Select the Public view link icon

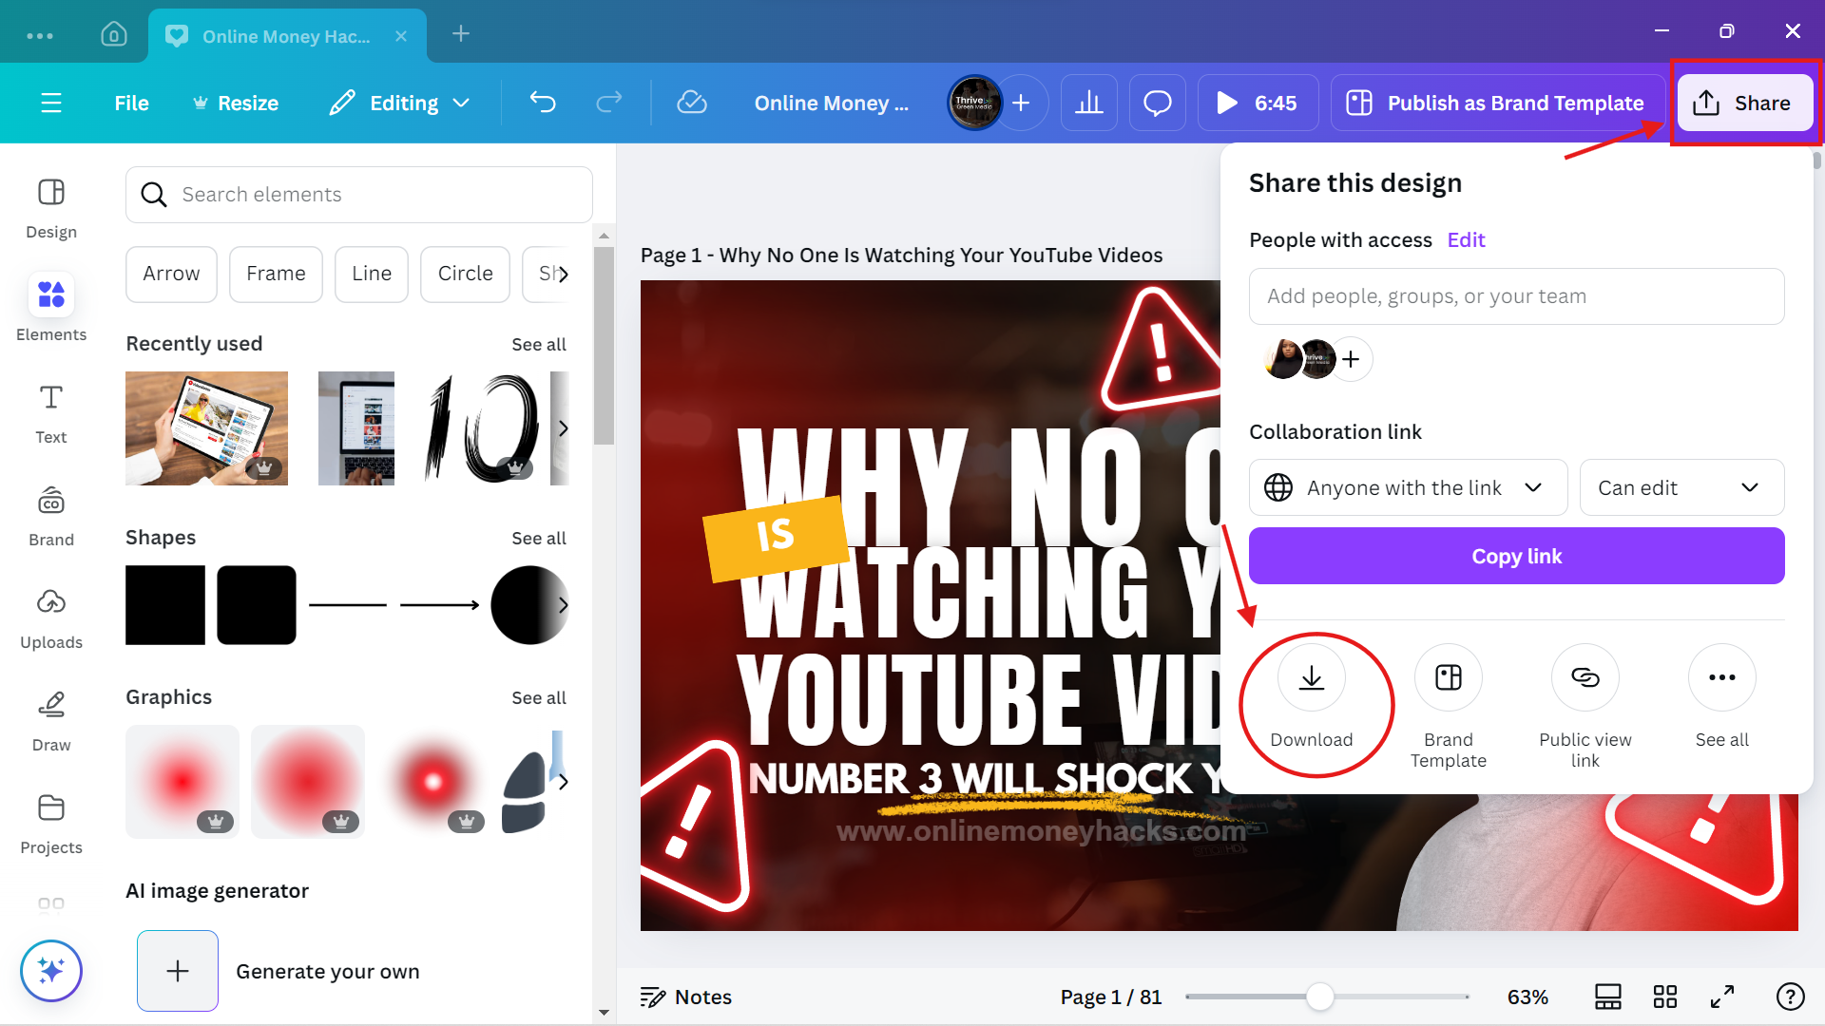(x=1585, y=678)
